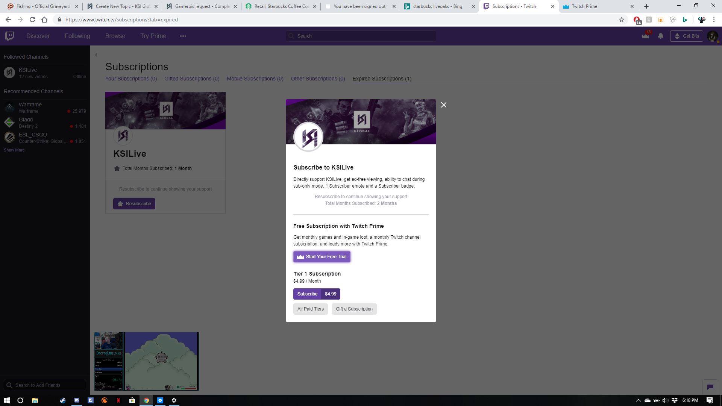This screenshot has height=406, width=722.
Task: Switch to the Twitch Prime browser tab
Action: (x=599, y=6)
